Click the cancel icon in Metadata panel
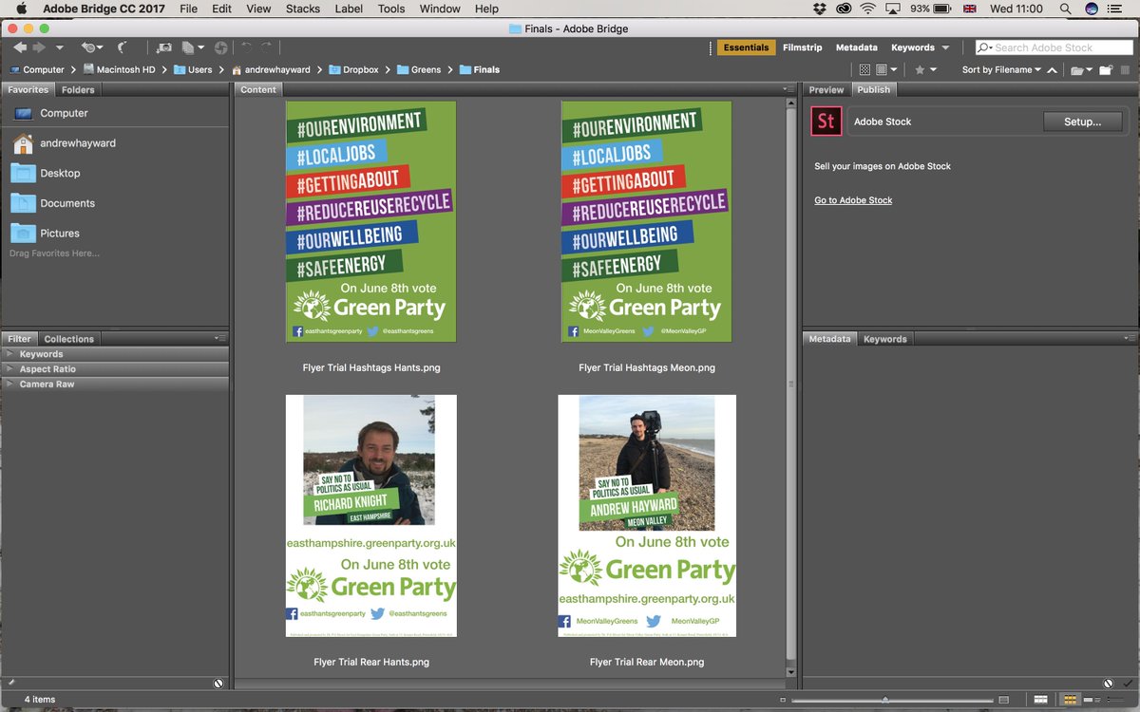The width and height of the screenshot is (1140, 712). click(1109, 683)
